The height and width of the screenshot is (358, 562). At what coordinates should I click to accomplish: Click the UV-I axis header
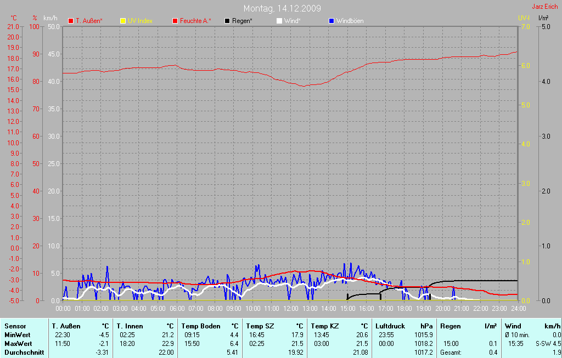point(524,18)
